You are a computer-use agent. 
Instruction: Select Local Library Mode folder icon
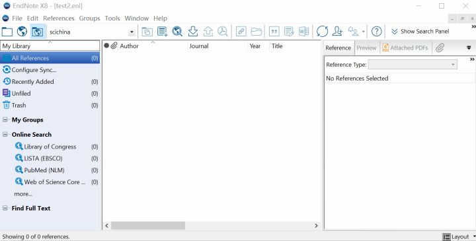pyautogui.click(x=7, y=32)
